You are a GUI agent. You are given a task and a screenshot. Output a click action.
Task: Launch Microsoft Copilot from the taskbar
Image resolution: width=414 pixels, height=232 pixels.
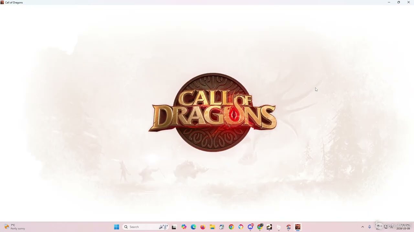point(184,227)
